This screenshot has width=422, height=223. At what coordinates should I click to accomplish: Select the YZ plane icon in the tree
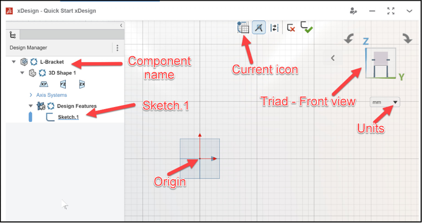coord(63,84)
